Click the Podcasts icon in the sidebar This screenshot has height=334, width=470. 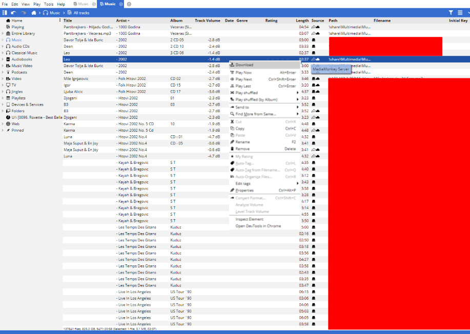tap(8, 72)
